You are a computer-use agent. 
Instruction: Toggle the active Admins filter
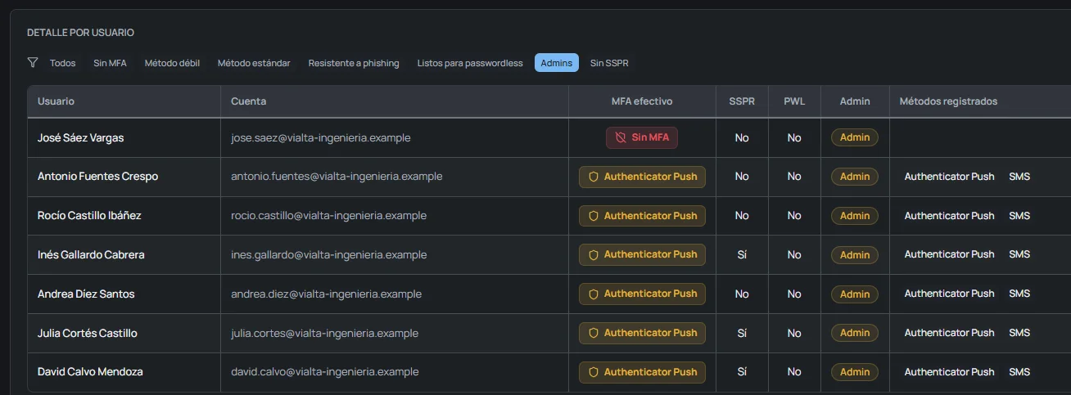(557, 63)
